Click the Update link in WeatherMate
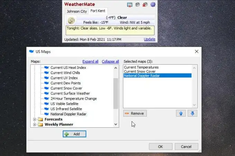 click(x=149, y=39)
